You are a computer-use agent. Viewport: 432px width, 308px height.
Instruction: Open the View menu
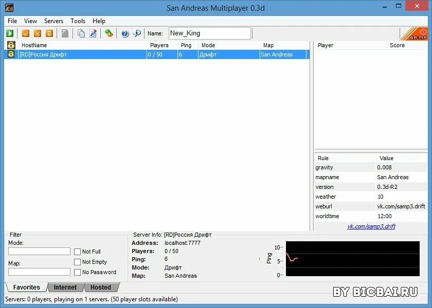tap(30, 21)
